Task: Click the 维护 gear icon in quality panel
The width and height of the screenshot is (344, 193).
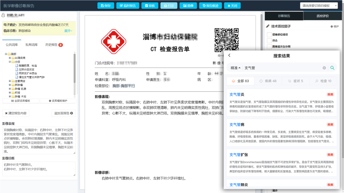Action: [334, 26]
